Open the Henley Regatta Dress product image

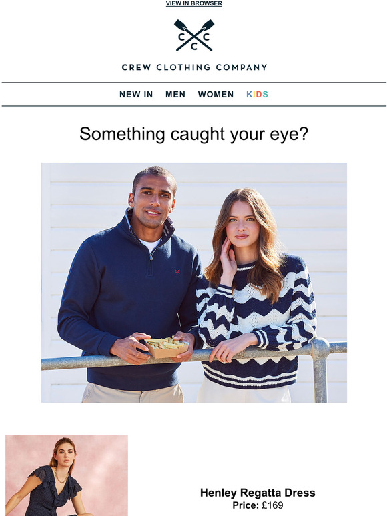pos(67,475)
